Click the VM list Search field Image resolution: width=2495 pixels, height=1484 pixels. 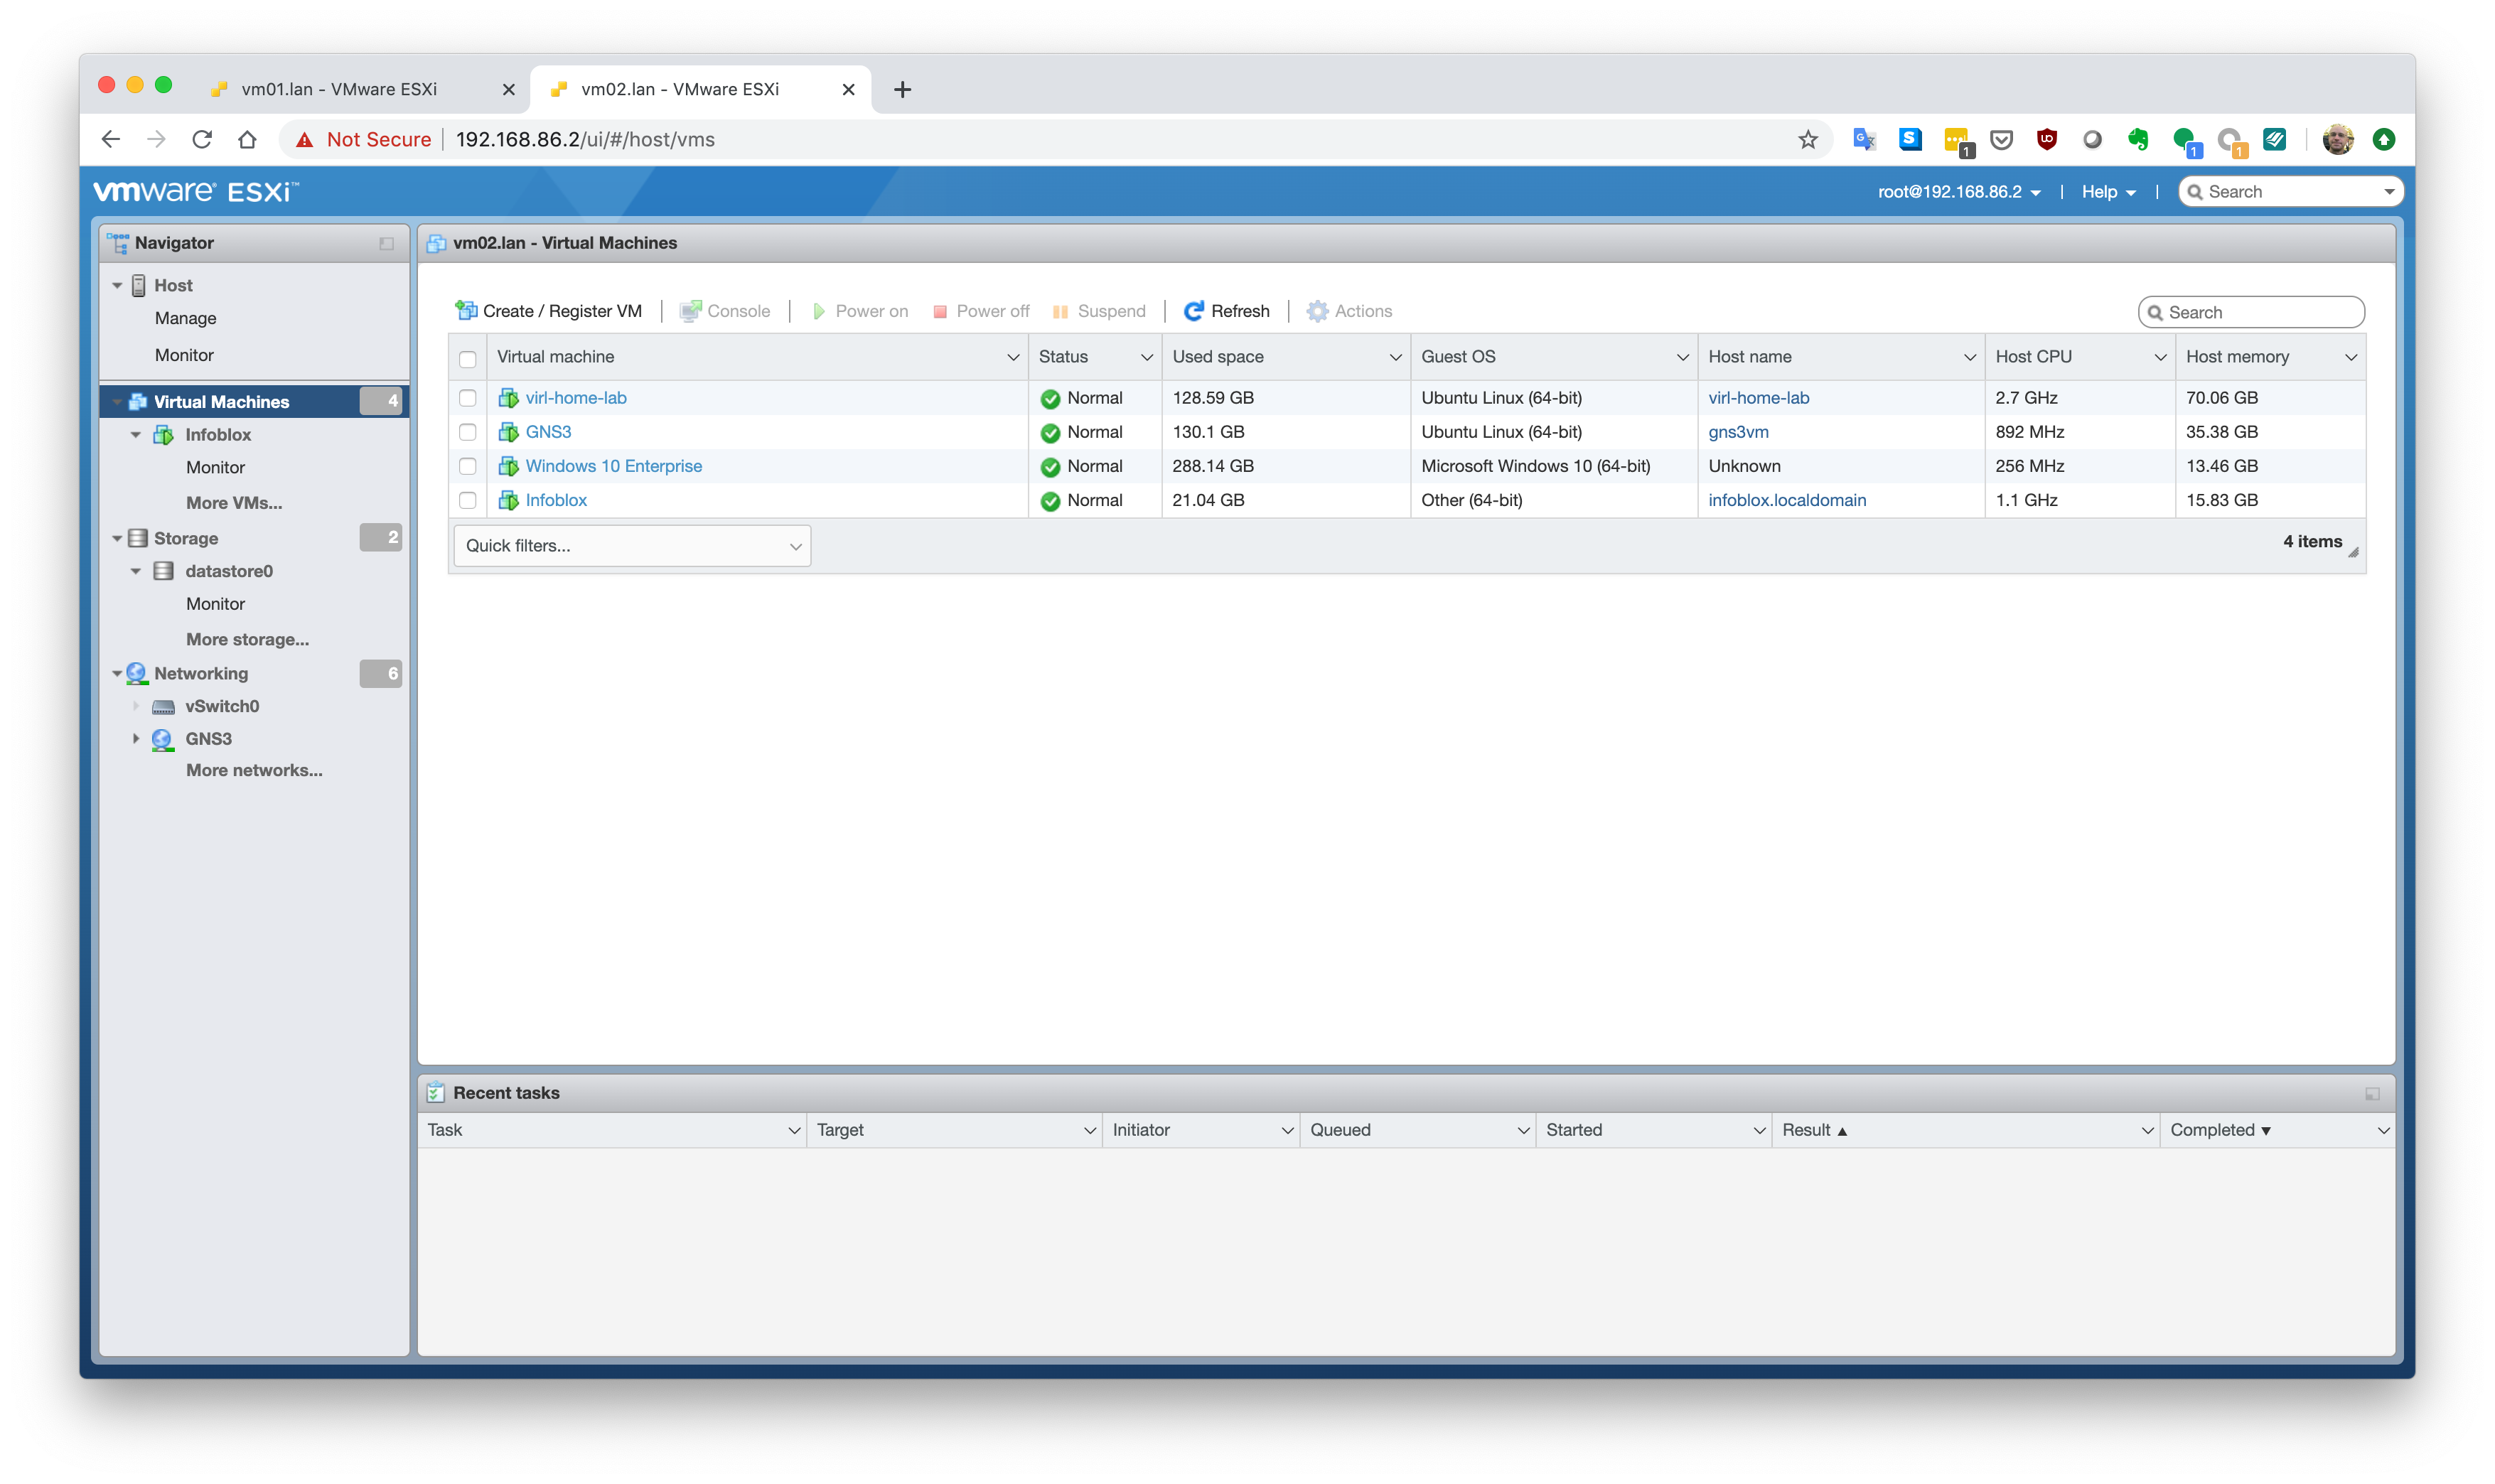pos(2250,312)
